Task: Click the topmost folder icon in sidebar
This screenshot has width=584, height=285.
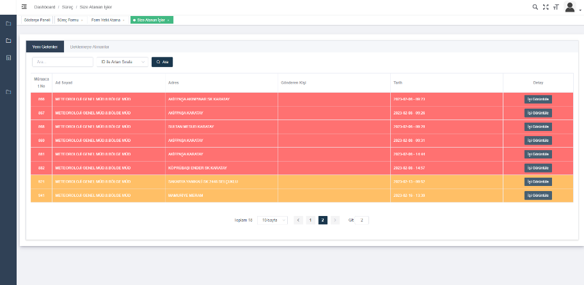Action: coord(8,24)
